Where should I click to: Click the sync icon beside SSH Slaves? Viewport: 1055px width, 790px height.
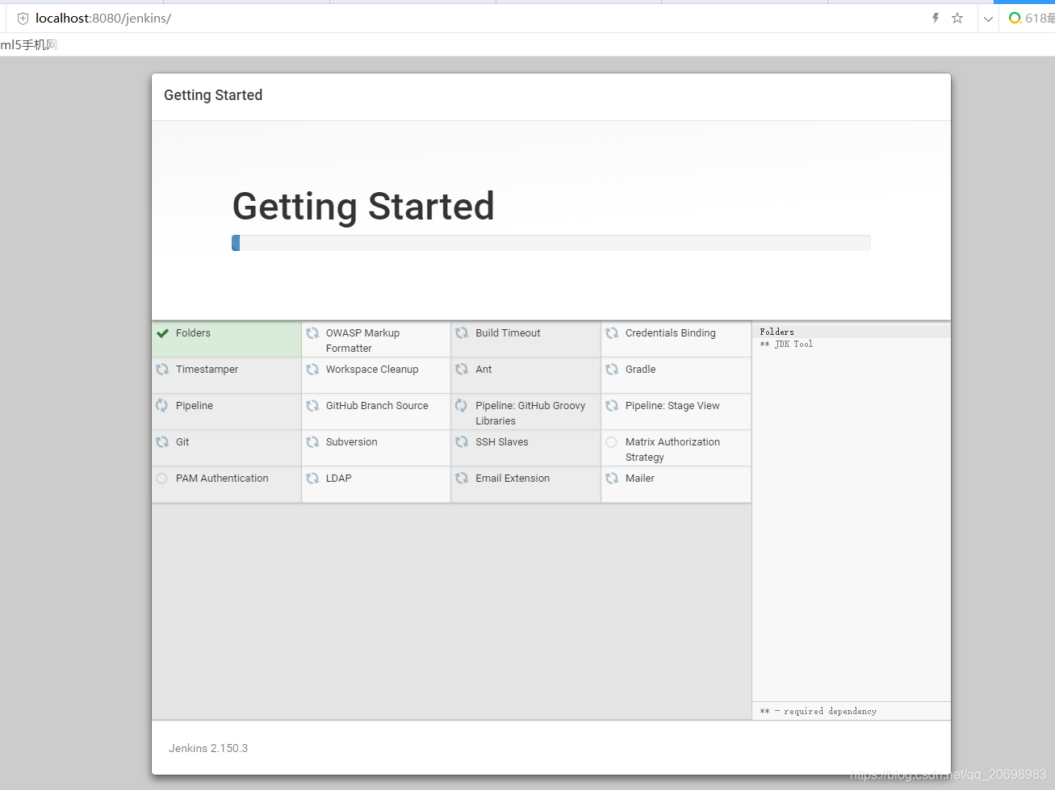(x=462, y=442)
